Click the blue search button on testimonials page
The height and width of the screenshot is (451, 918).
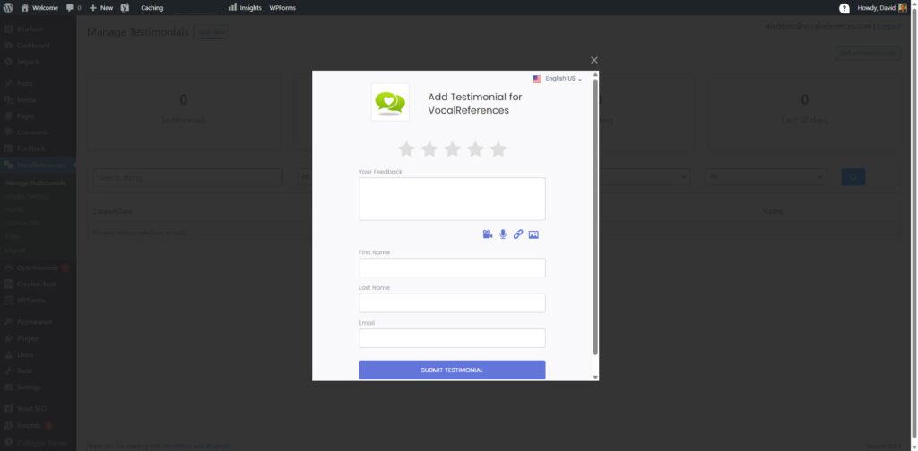[x=853, y=177]
